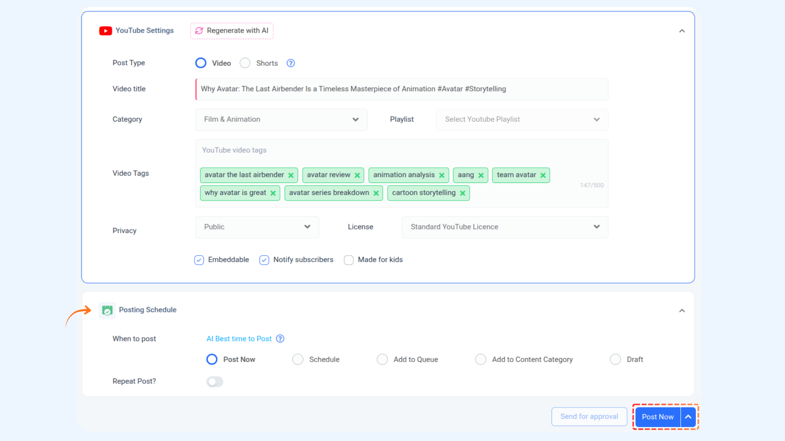Click the AI Best time help icon

pyautogui.click(x=280, y=339)
